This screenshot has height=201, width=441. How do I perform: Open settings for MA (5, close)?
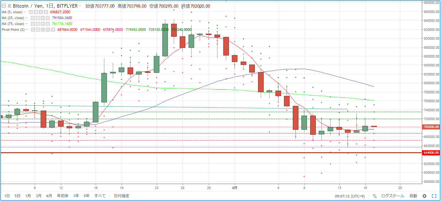[36, 12]
